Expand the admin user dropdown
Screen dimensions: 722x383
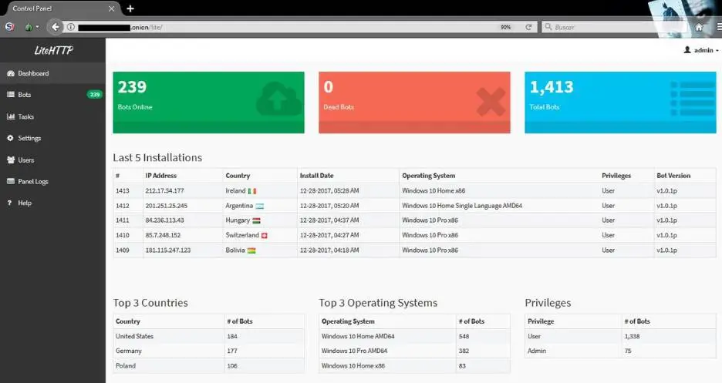point(701,50)
